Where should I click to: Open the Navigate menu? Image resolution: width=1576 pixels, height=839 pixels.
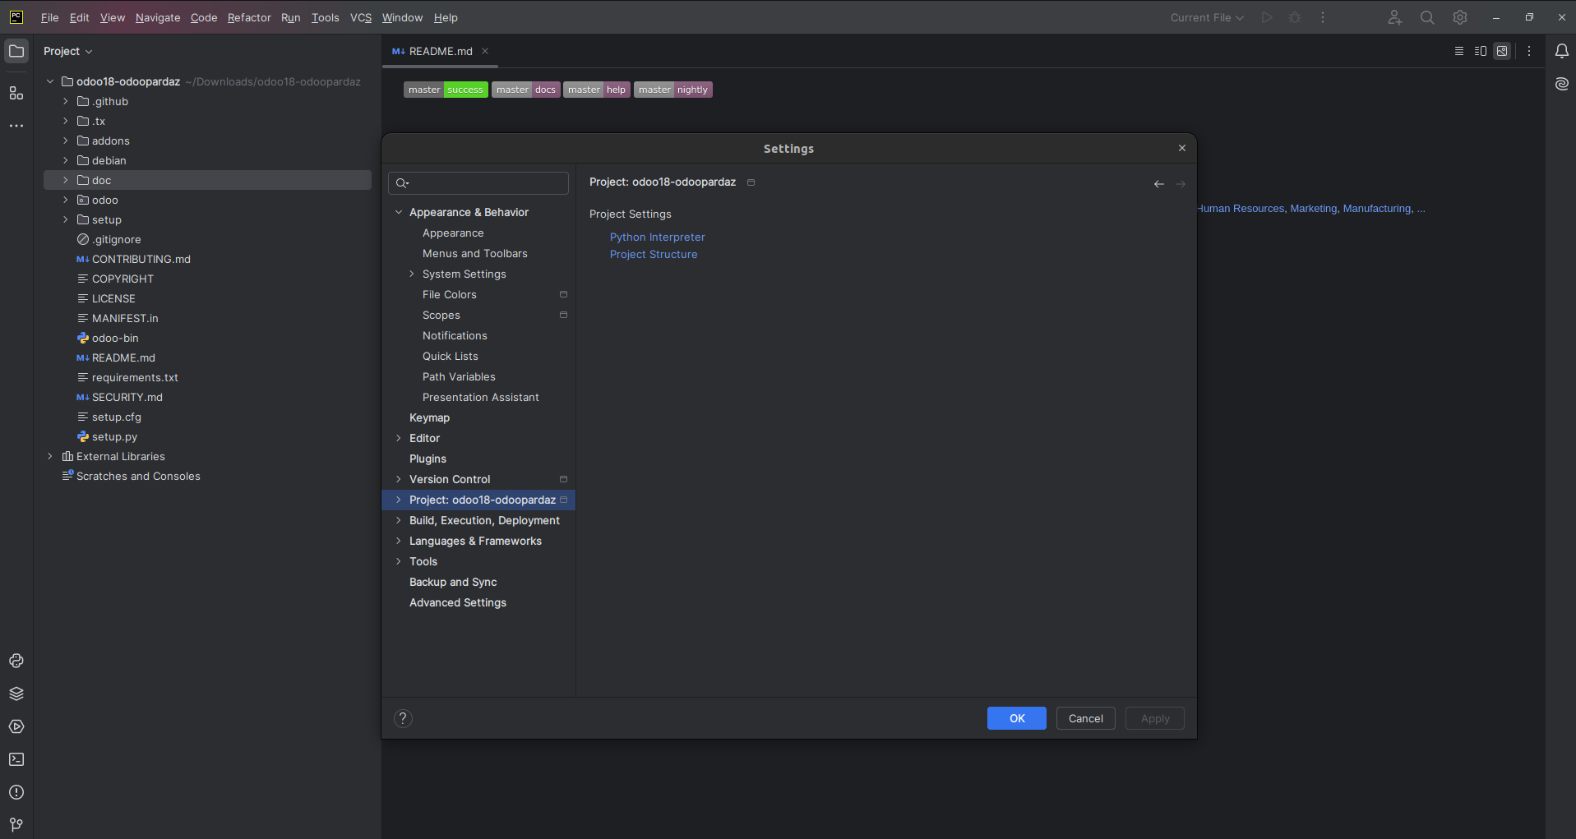[158, 17]
